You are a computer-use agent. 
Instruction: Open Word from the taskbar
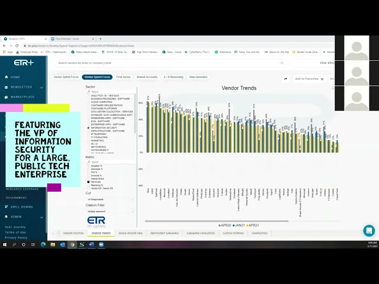point(91,244)
